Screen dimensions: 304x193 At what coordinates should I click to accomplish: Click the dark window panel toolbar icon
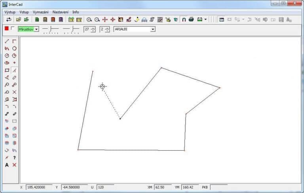(222, 19)
